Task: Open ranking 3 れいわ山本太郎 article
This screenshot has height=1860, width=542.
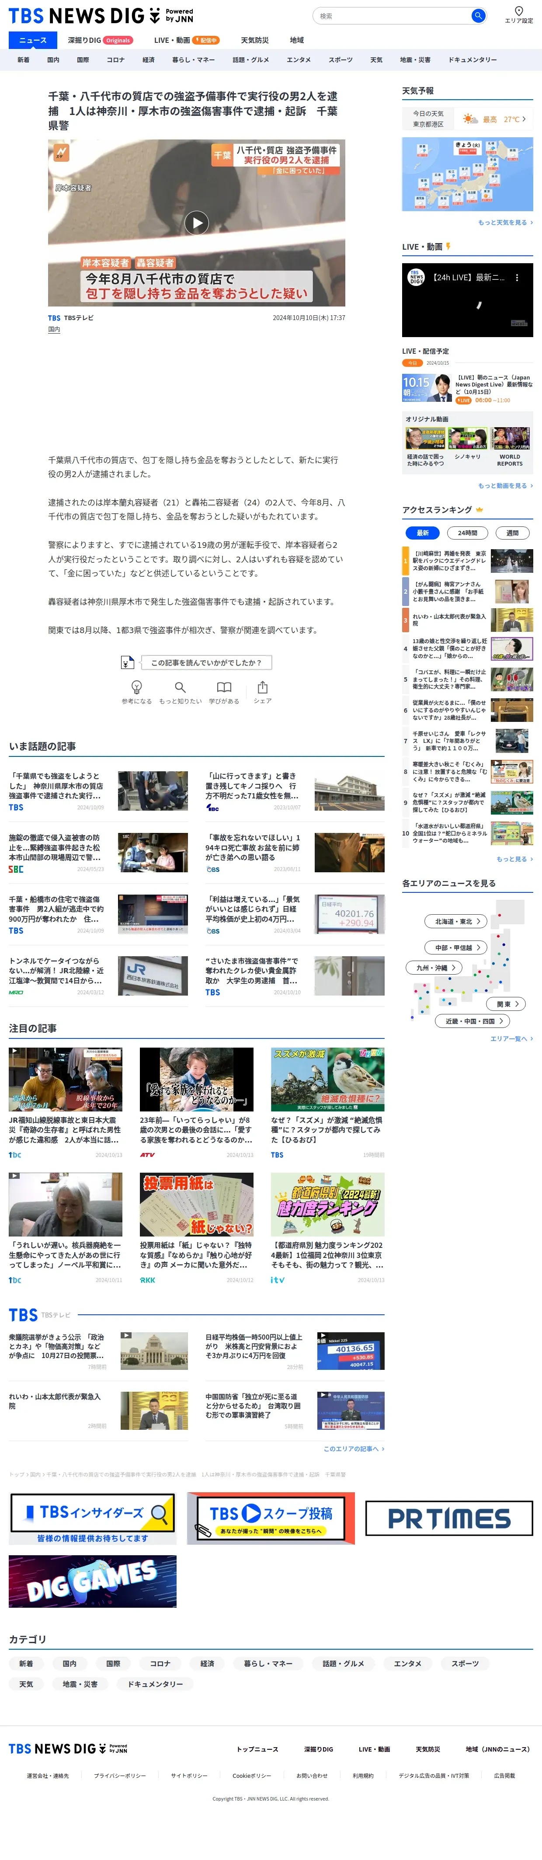Action: (468, 620)
